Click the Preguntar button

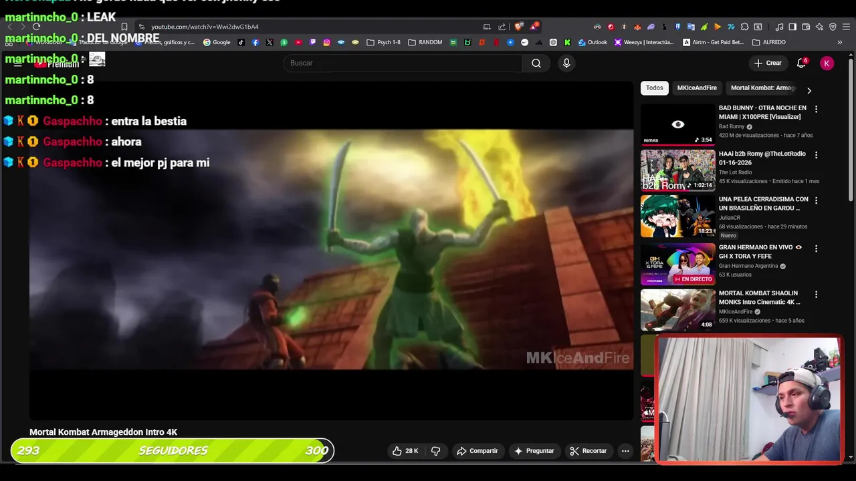click(x=534, y=451)
